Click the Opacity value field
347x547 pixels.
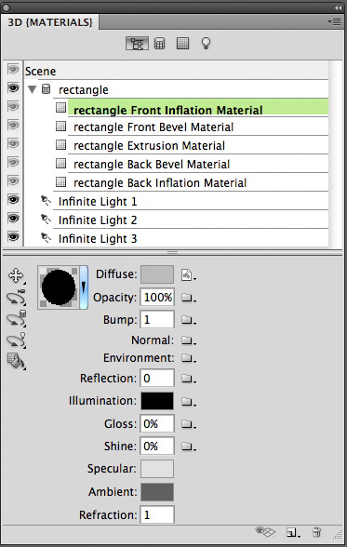(157, 298)
